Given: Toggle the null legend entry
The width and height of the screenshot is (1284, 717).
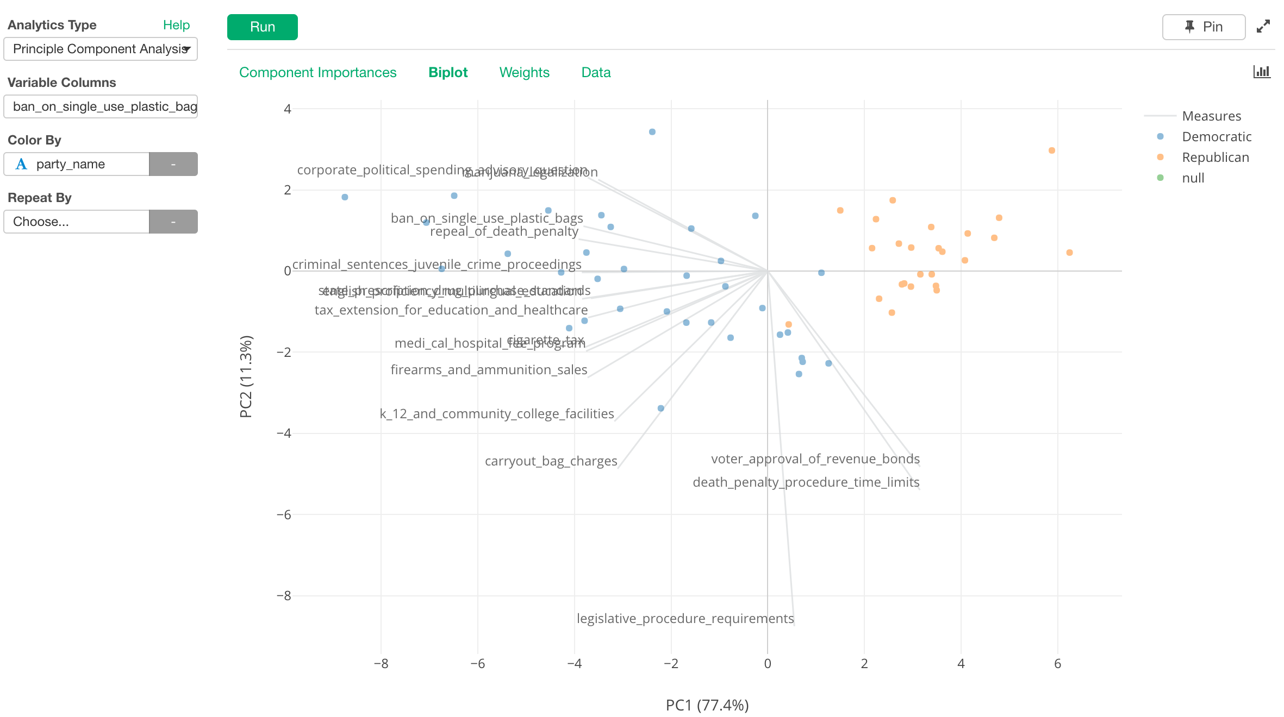Looking at the screenshot, I should [1193, 178].
